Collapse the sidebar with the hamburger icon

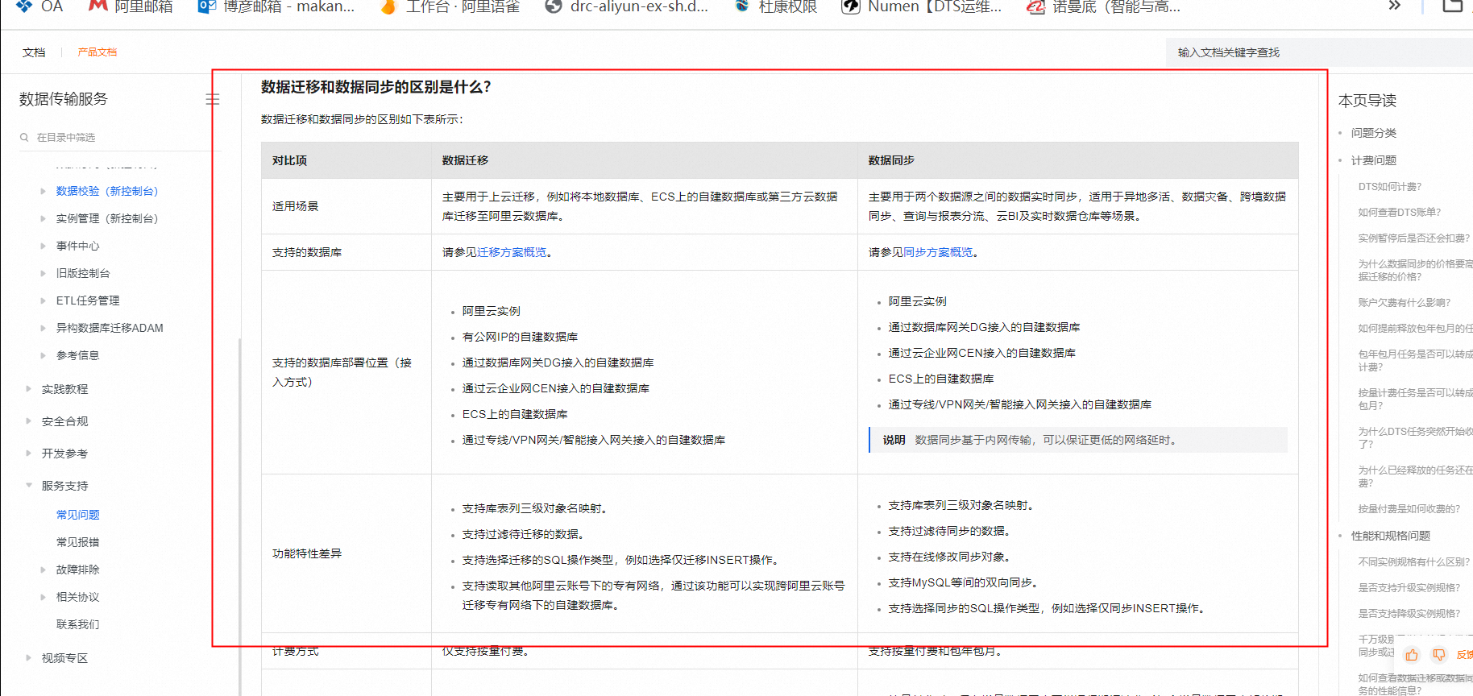tap(213, 99)
